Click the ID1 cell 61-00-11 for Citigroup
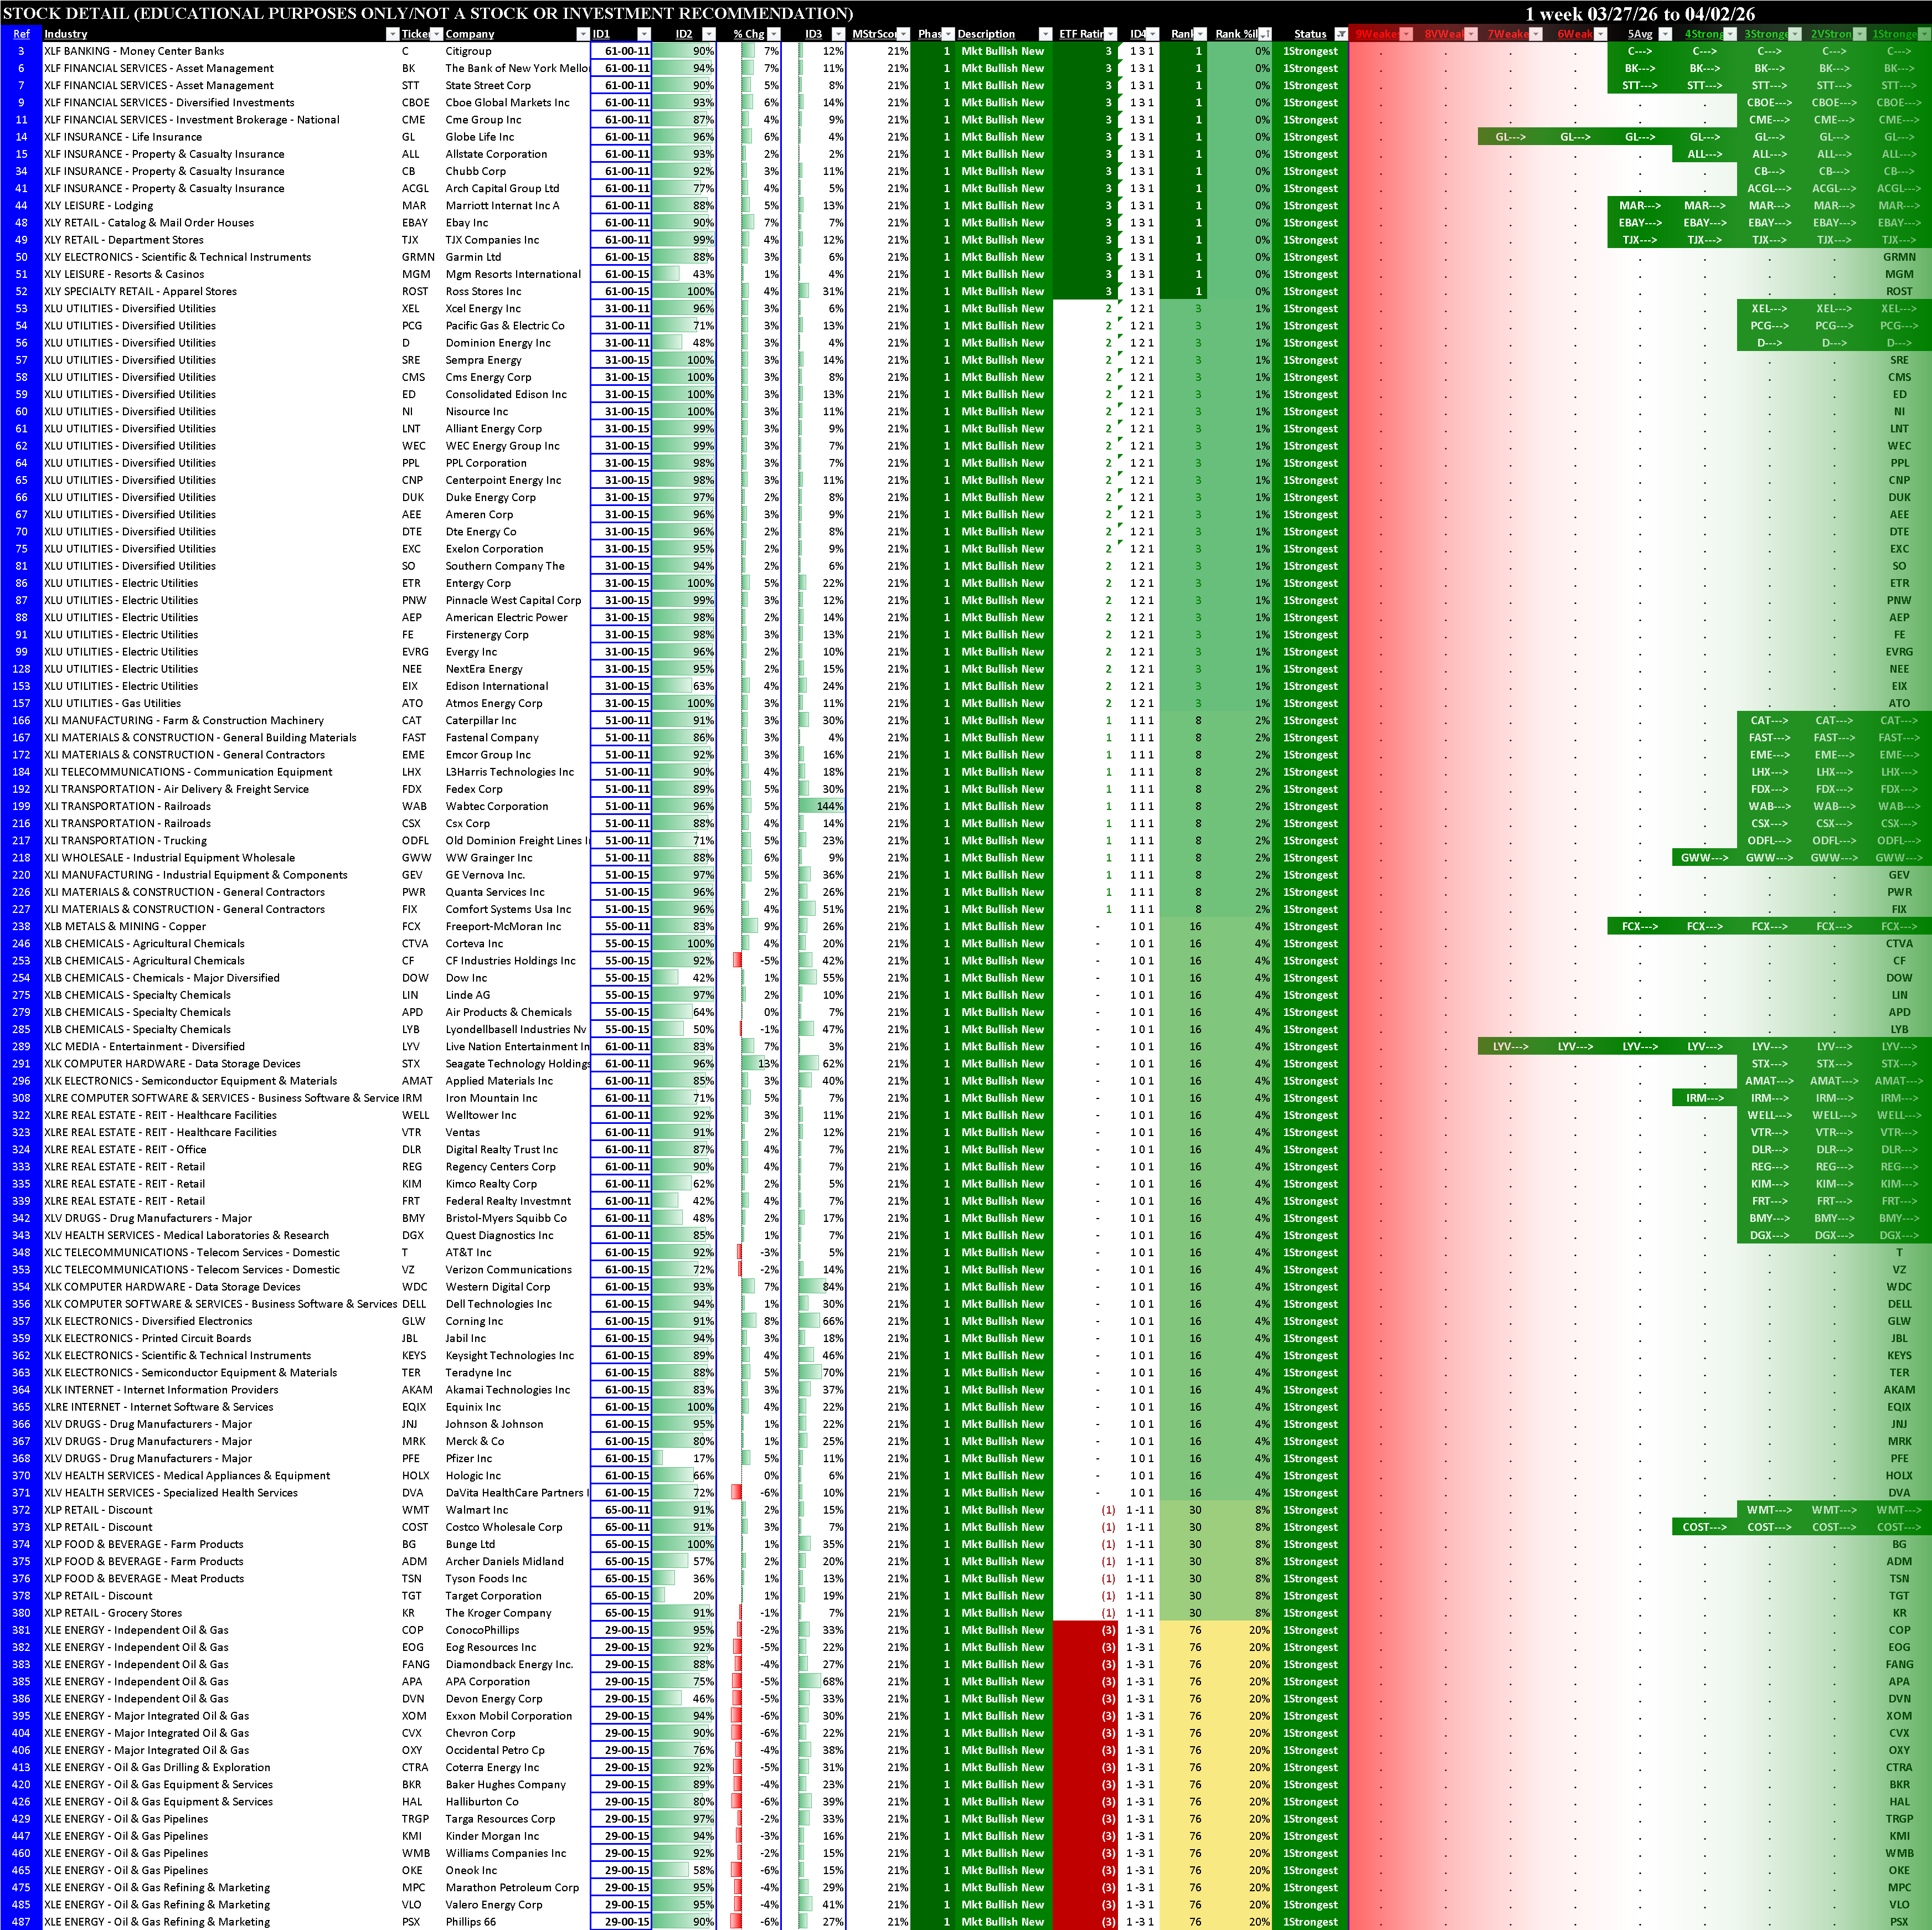Viewport: 1932px width, 1930px height. click(621, 51)
